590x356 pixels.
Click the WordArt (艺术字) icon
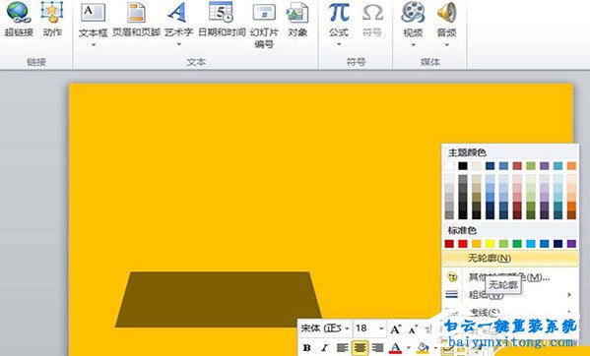coord(178,13)
